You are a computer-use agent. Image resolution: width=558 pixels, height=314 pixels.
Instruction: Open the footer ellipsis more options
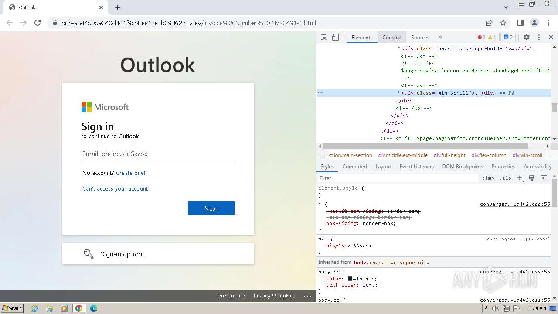pyautogui.click(x=307, y=296)
